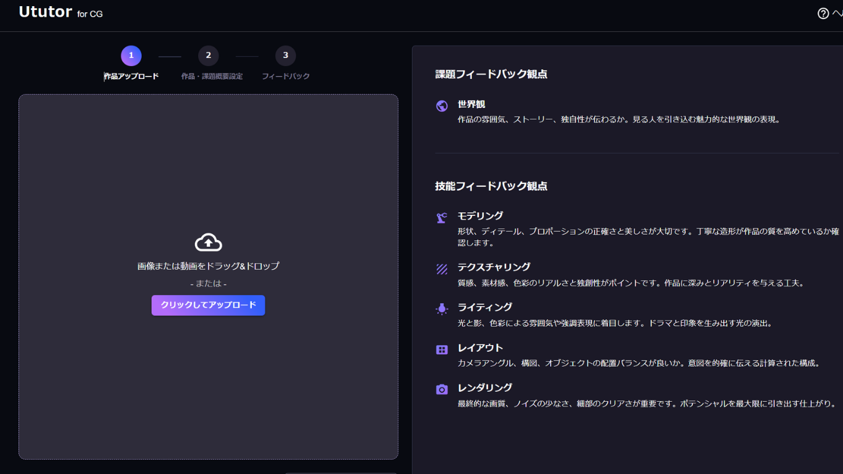Open the help question mark icon
843x474 pixels.
pos(823,14)
